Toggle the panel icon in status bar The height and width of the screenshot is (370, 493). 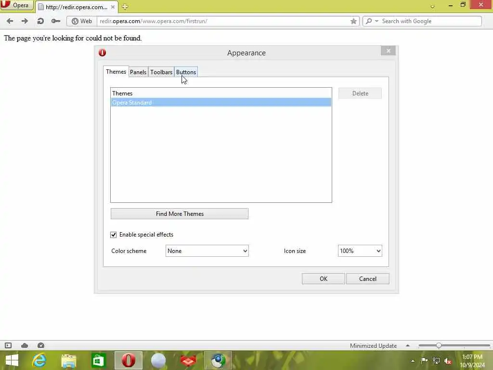click(x=8, y=345)
